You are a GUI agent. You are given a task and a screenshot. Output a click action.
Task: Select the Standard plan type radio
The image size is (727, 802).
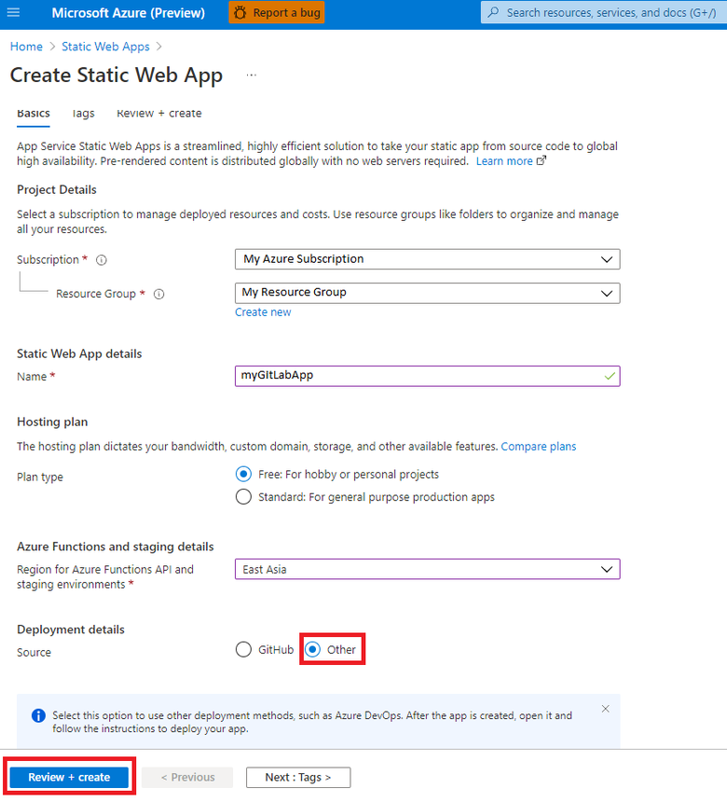click(243, 497)
